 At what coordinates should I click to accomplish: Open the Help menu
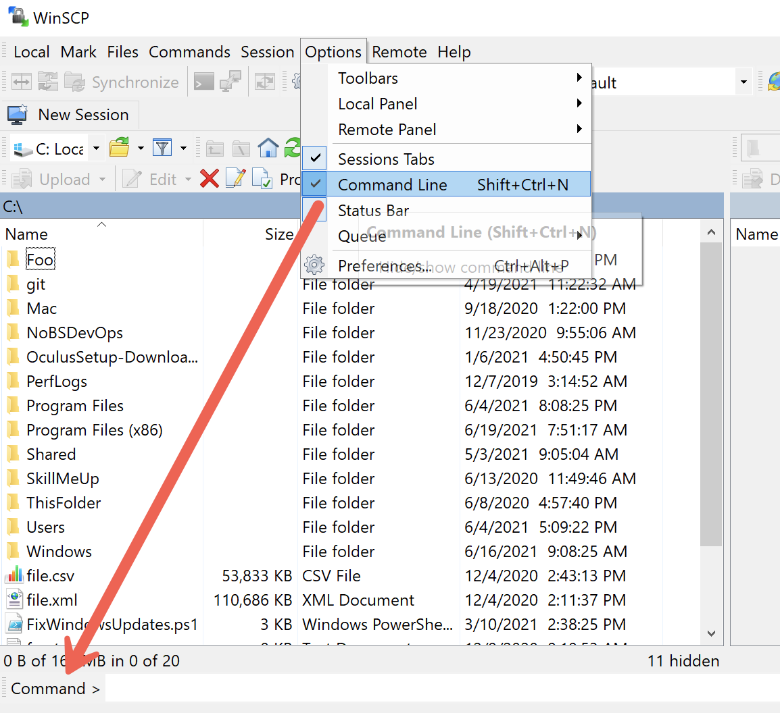(454, 52)
